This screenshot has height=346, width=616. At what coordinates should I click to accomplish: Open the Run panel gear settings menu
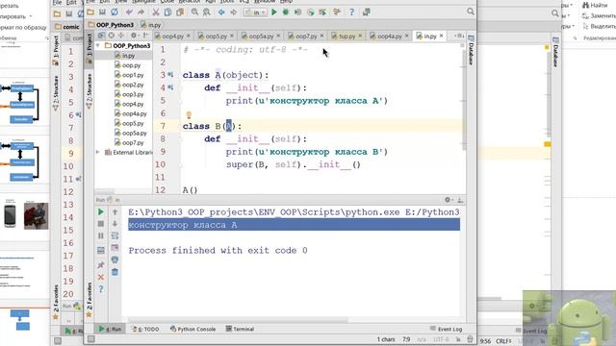point(449,200)
